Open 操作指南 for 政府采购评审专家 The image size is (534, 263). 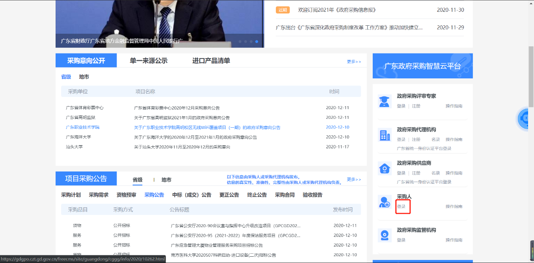[454, 106]
